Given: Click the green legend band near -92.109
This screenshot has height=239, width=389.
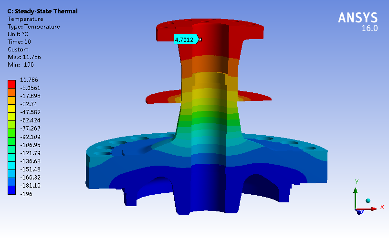Looking at the screenshot, I should tap(11, 133).
